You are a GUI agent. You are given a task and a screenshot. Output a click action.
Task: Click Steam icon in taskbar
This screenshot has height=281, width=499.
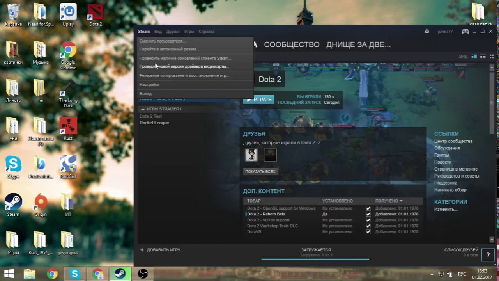(x=120, y=274)
